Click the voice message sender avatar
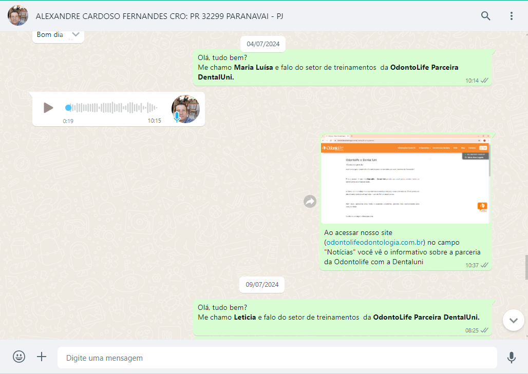Viewport: 528px width, 374px height. 185,109
